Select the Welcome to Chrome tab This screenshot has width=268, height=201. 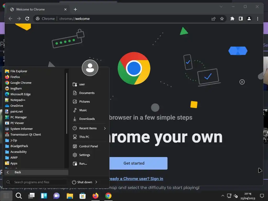point(38,10)
